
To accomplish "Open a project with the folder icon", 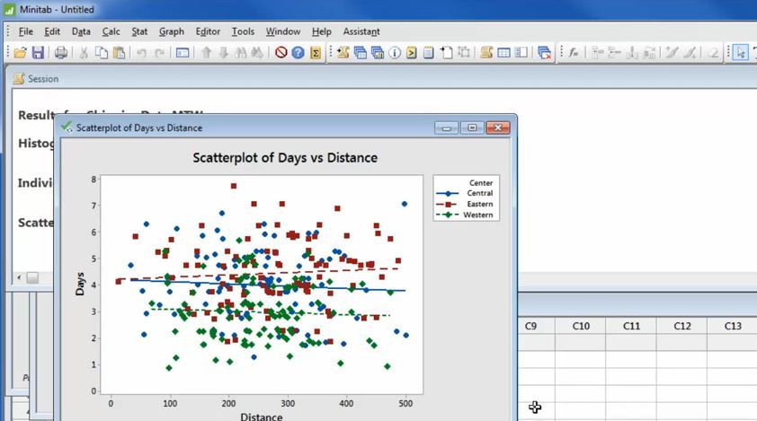I will pyautogui.click(x=21, y=52).
